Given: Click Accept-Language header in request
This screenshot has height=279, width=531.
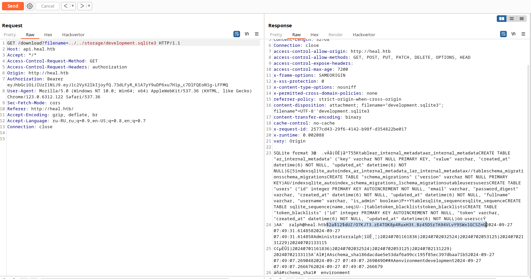Looking at the screenshot, I should [x=76, y=121].
